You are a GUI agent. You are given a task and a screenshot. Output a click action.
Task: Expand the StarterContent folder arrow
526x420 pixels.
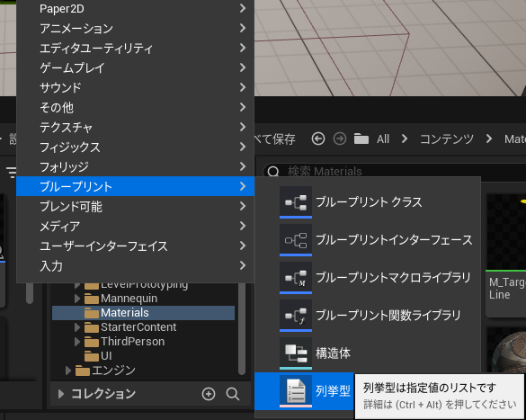click(x=77, y=327)
